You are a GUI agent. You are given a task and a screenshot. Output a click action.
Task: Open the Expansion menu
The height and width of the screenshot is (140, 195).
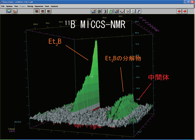coord(39,6)
